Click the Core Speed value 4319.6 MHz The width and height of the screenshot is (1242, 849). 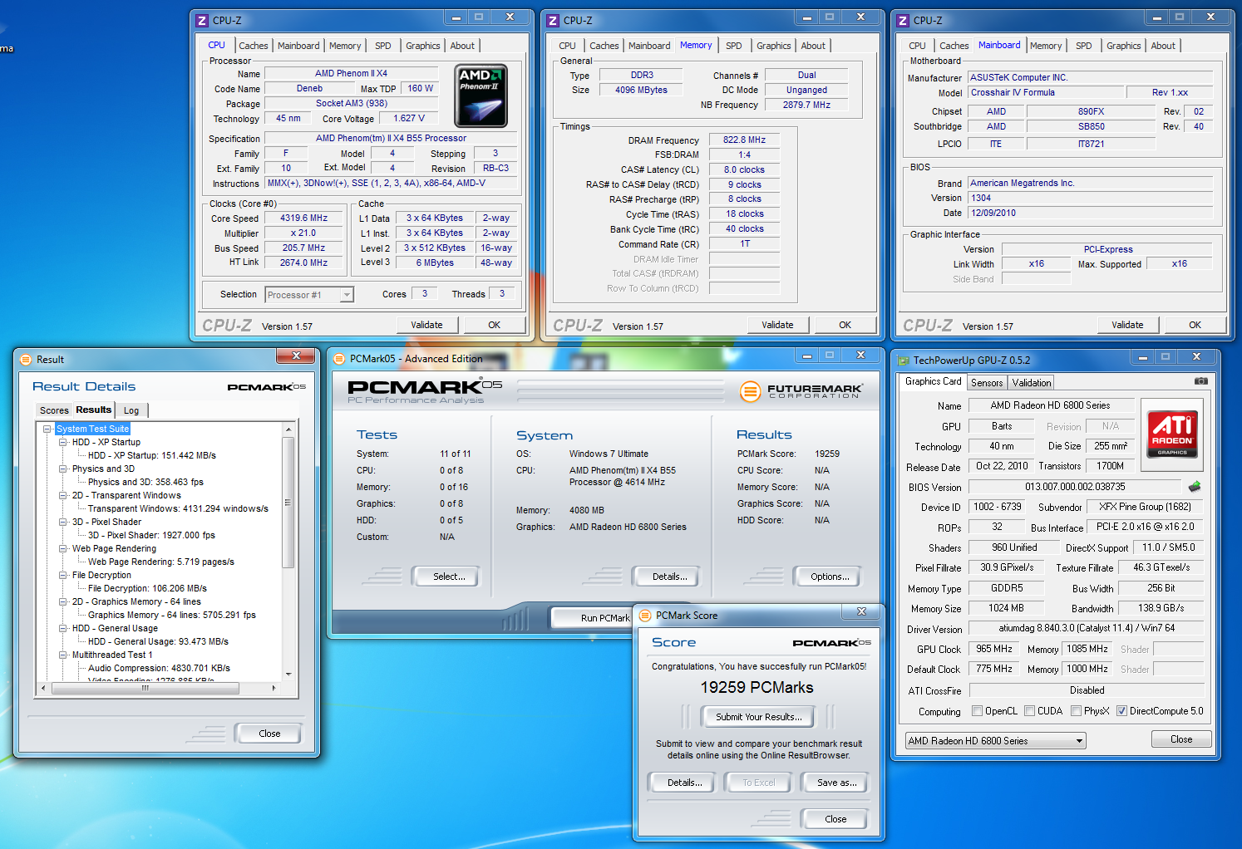pyautogui.click(x=303, y=218)
